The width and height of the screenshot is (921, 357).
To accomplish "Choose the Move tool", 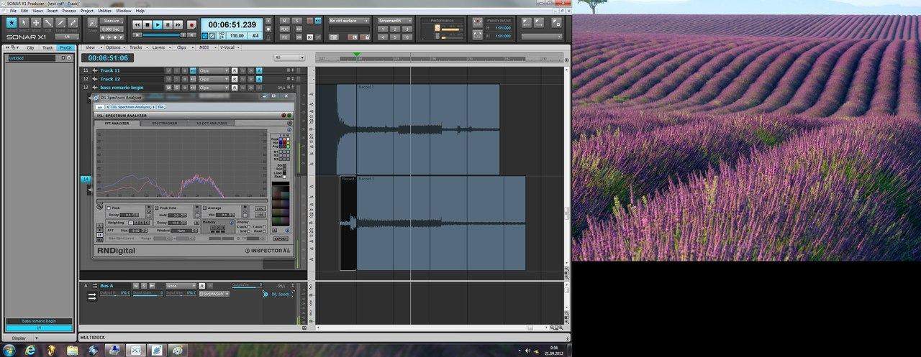I will click(36, 23).
